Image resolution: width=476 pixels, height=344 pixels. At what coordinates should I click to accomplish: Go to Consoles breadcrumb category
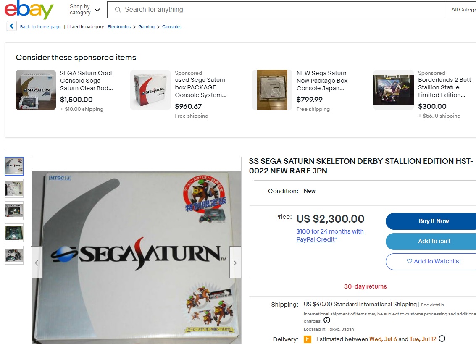click(172, 27)
